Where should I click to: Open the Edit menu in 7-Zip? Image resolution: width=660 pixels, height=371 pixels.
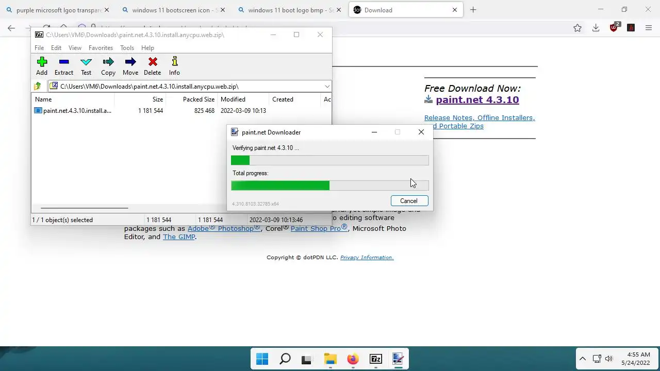tap(56, 48)
